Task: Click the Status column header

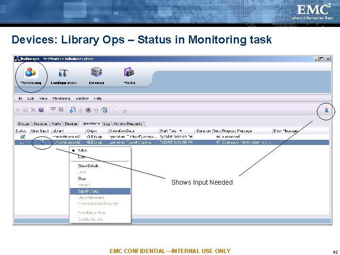Action: pyautogui.click(x=22, y=131)
